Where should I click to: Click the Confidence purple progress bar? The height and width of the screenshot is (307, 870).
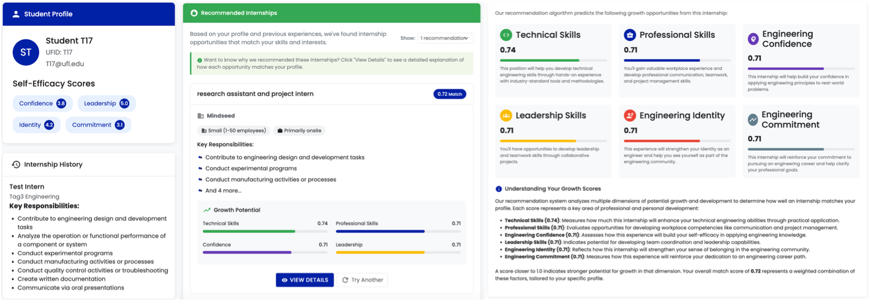[265, 252]
